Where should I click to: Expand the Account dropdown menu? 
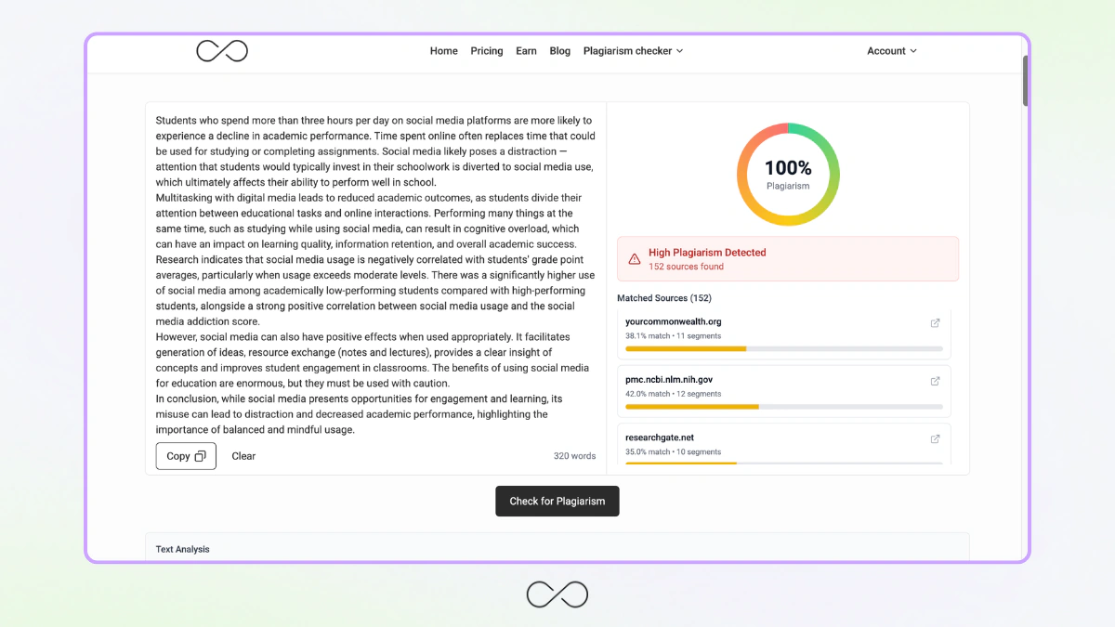(x=892, y=51)
